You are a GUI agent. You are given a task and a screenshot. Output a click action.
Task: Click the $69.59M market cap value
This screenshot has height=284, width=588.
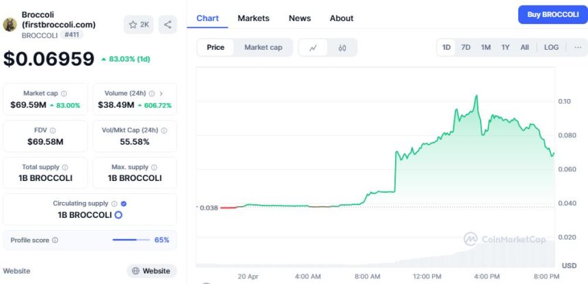pos(28,105)
